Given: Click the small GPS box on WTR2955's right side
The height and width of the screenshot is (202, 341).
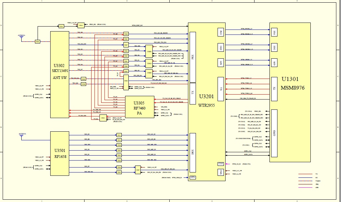Looking at the screenshot, I should tap(221, 63).
